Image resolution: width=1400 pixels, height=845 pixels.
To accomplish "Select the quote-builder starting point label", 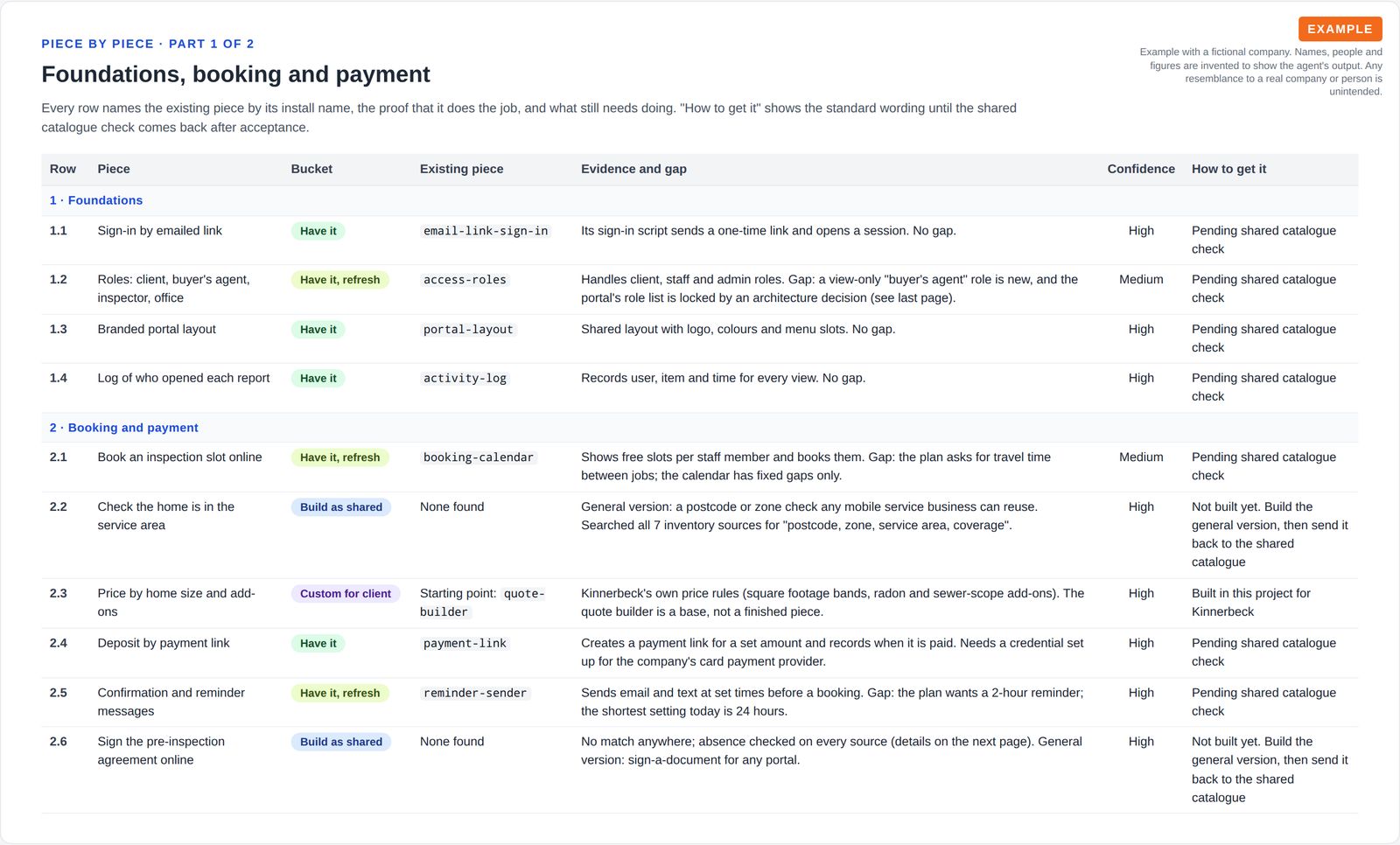I will click(x=483, y=603).
